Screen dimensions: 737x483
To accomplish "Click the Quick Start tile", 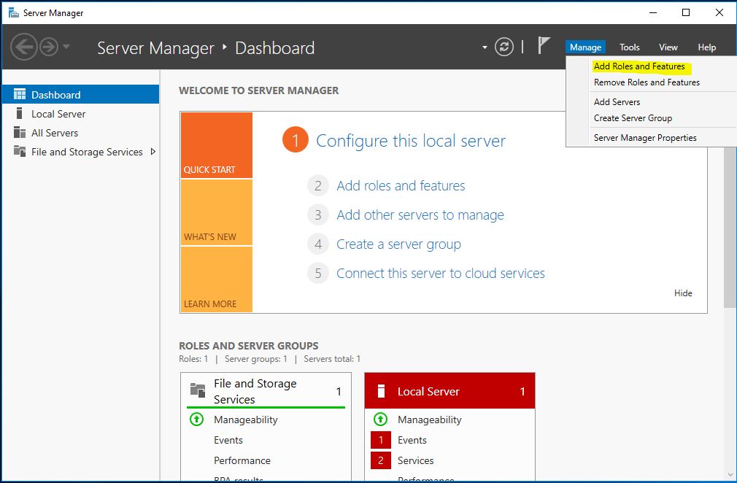I will pos(217,145).
